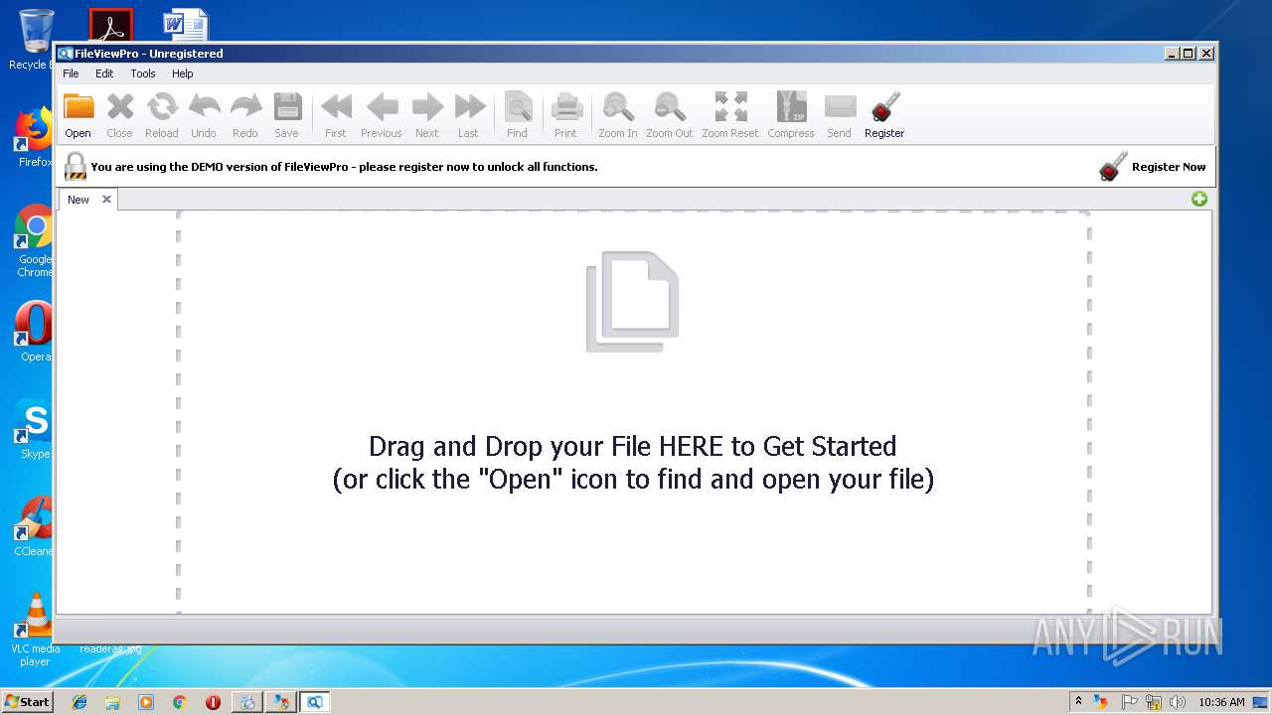Click the Action Center flag tray icon
1272x715 pixels.
(x=1130, y=702)
